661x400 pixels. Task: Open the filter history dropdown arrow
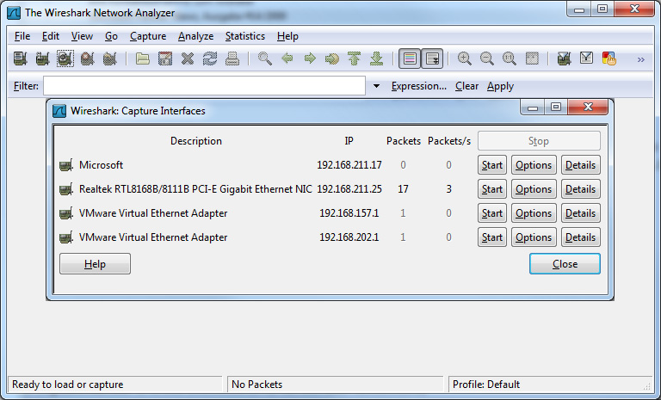[x=376, y=86]
